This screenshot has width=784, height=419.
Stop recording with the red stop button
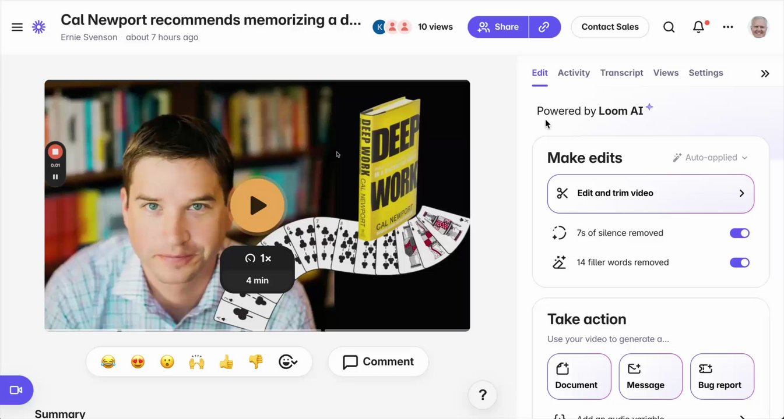coord(55,152)
